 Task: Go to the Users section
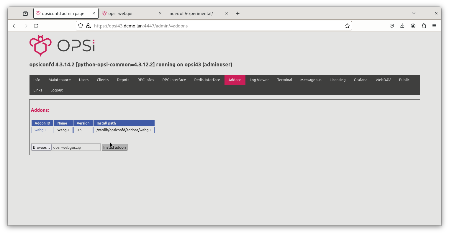[x=84, y=80]
